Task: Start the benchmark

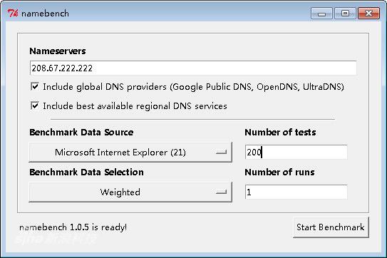Action: (331, 227)
